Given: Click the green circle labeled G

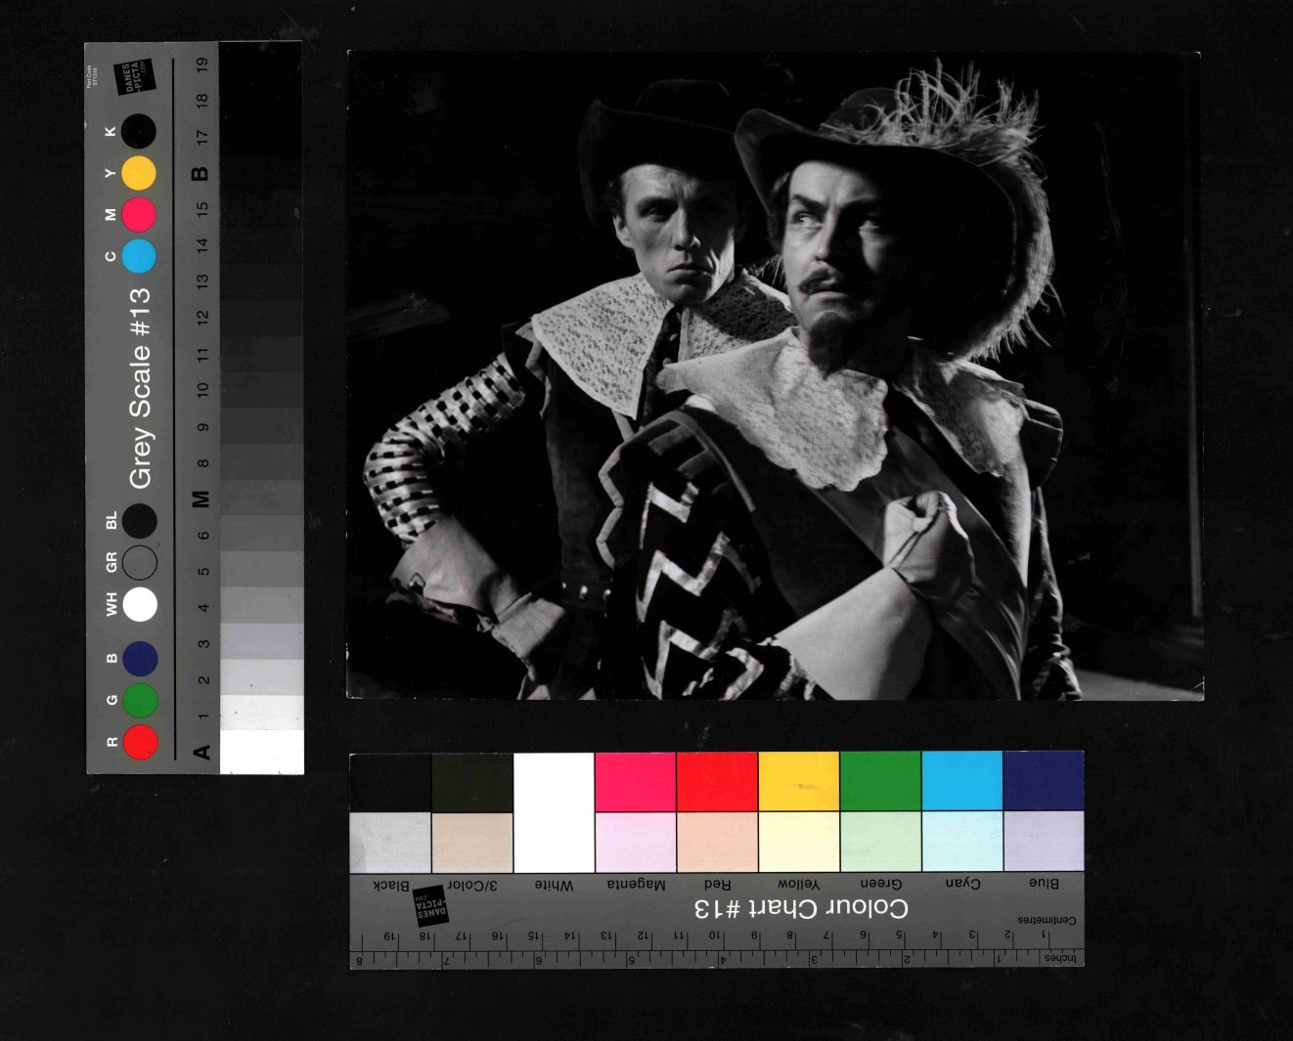Looking at the screenshot, I should (140, 700).
